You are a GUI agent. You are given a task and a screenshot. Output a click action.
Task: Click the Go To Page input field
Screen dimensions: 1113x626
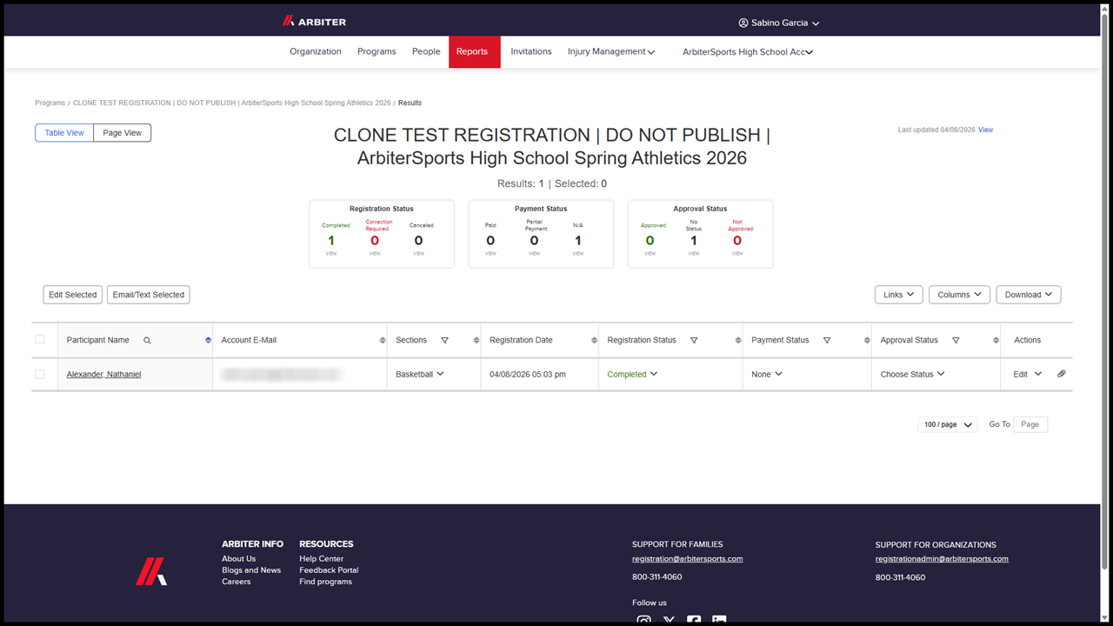[1030, 424]
